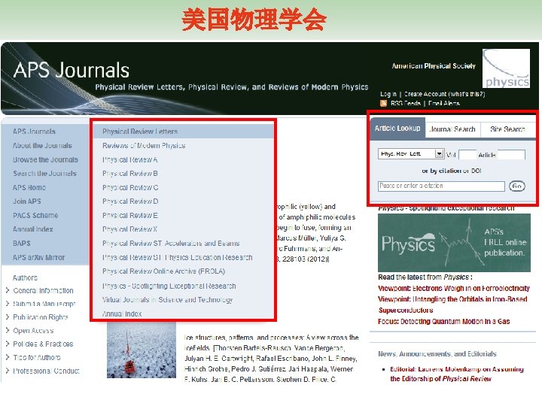Open Viewpoint: Electrons Weigh in on Ferroelectricity

pyautogui.click(x=454, y=289)
